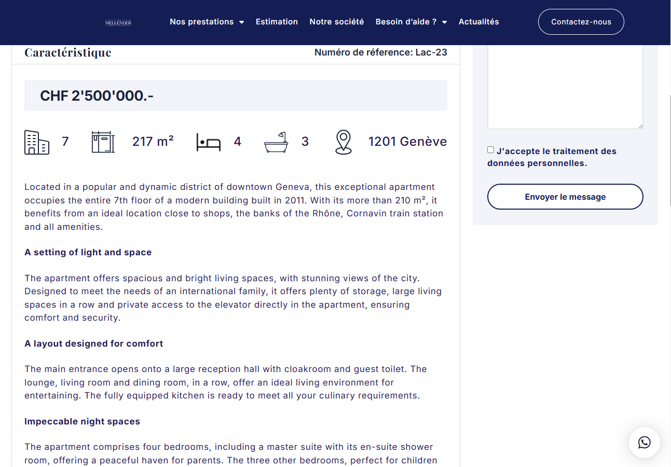Click the 1201 Genève location text

[x=407, y=142]
